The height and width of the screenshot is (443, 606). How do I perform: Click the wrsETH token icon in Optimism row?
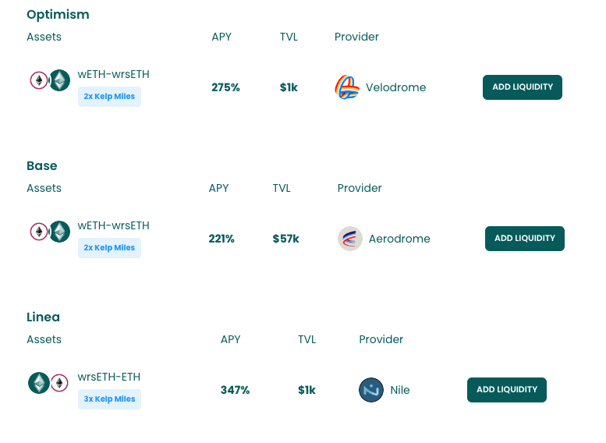click(x=59, y=80)
